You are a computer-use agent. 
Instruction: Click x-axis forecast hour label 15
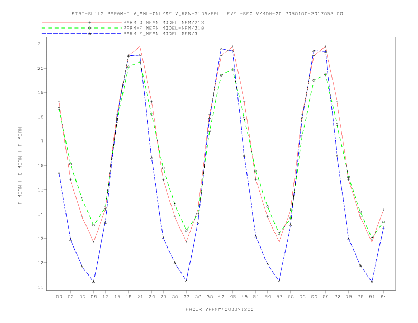pyautogui.click(x=117, y=297)
